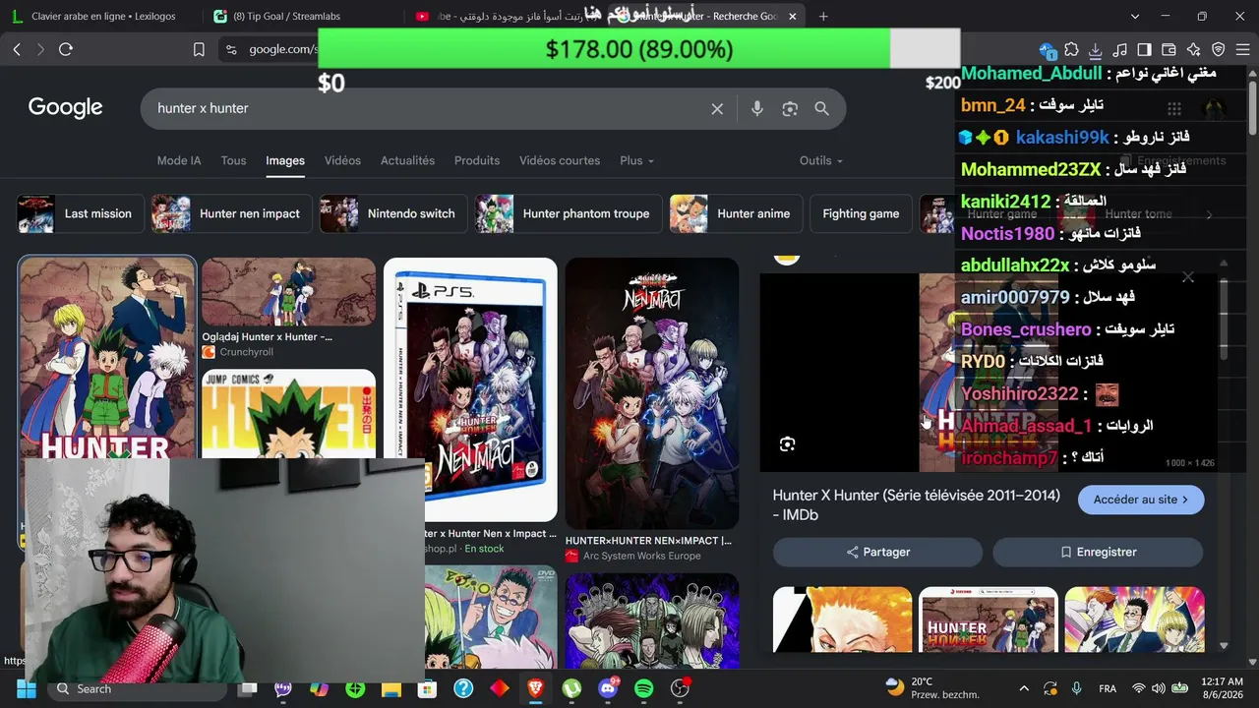Open uTorrent from the taskbar
The height and width of the screenshot is (708, 1259).
click(571, 688)
